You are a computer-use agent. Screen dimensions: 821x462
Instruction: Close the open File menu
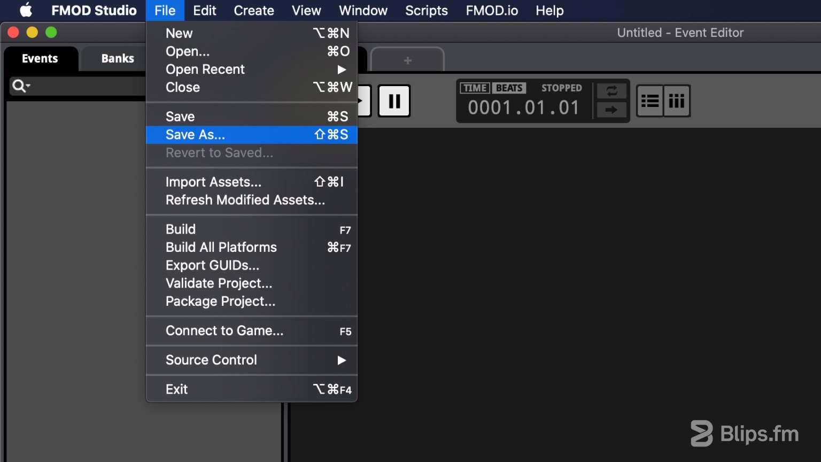point(165,10)
